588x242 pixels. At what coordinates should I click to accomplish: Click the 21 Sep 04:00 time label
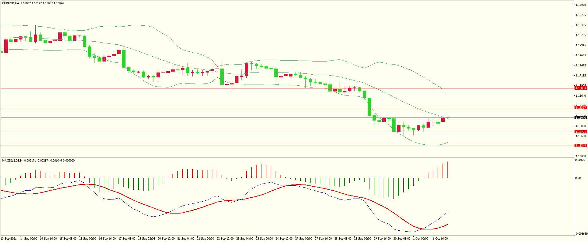click(x=186, y=239)
